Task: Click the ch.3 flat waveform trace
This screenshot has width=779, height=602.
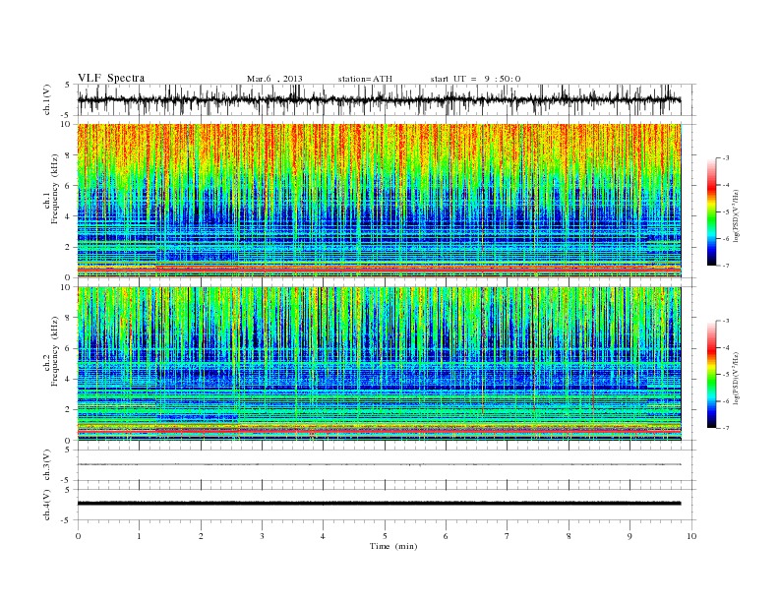Action: (379, 464)
